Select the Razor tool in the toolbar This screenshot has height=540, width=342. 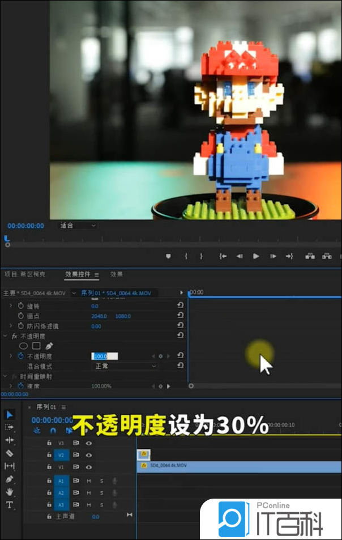pyautogui.click(x=10, y=453)
